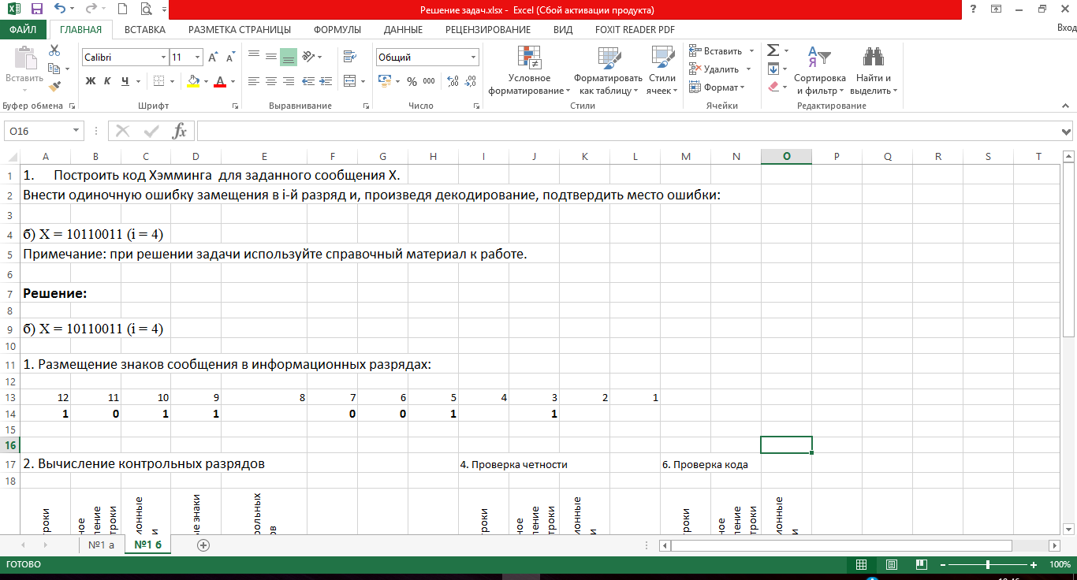Apply the red font color
The height and width of the screenshot is (580, 1077).
pyautogui.click(x=220, y=80)
